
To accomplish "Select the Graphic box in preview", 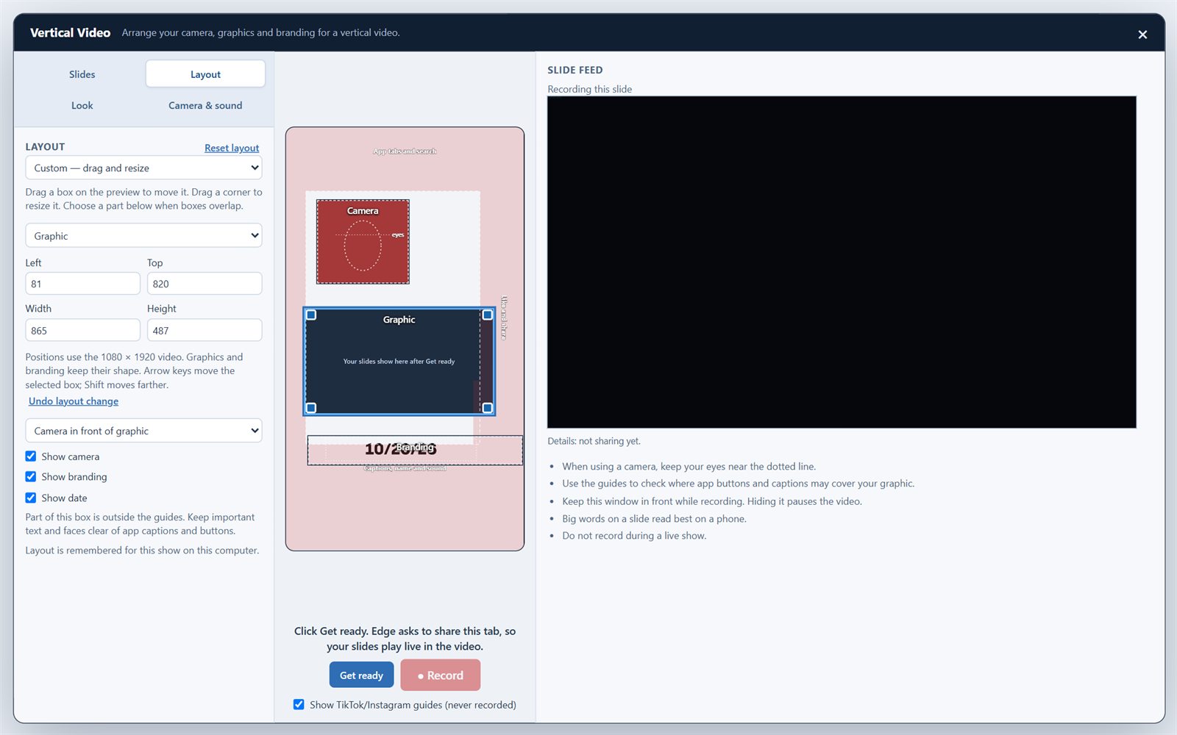I will (399, 361).
